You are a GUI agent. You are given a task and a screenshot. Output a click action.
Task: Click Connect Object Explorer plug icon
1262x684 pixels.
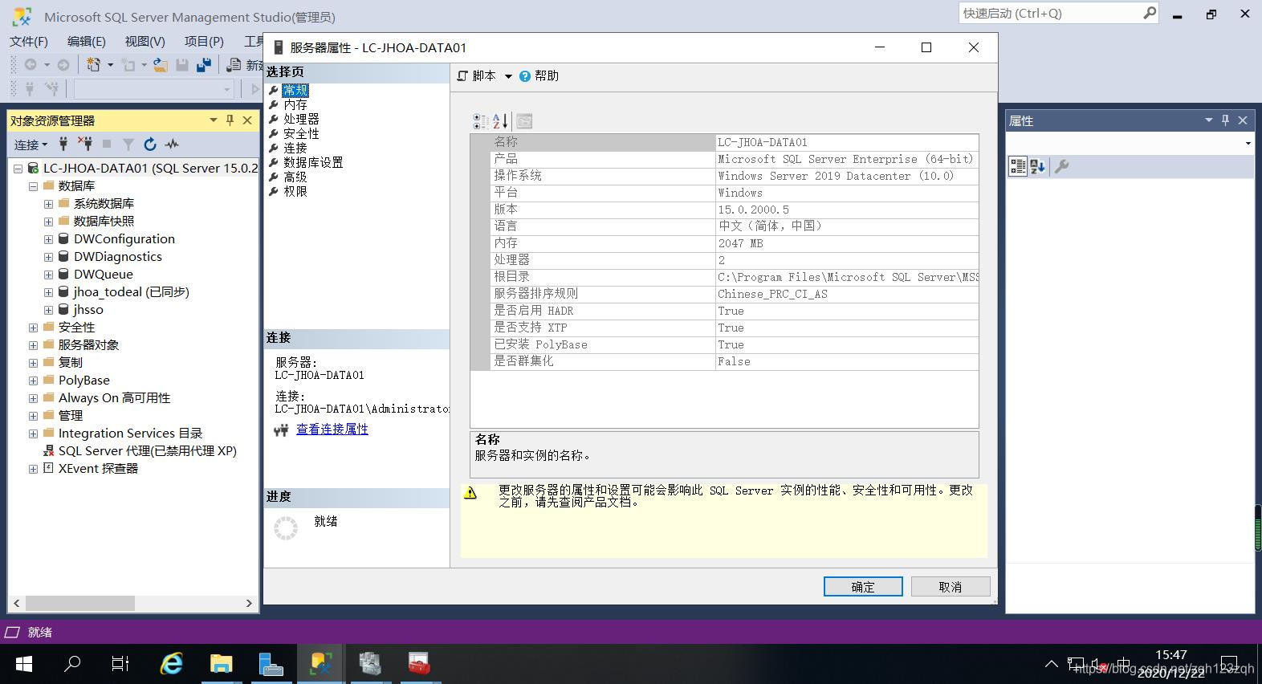[x=63, y=145]
